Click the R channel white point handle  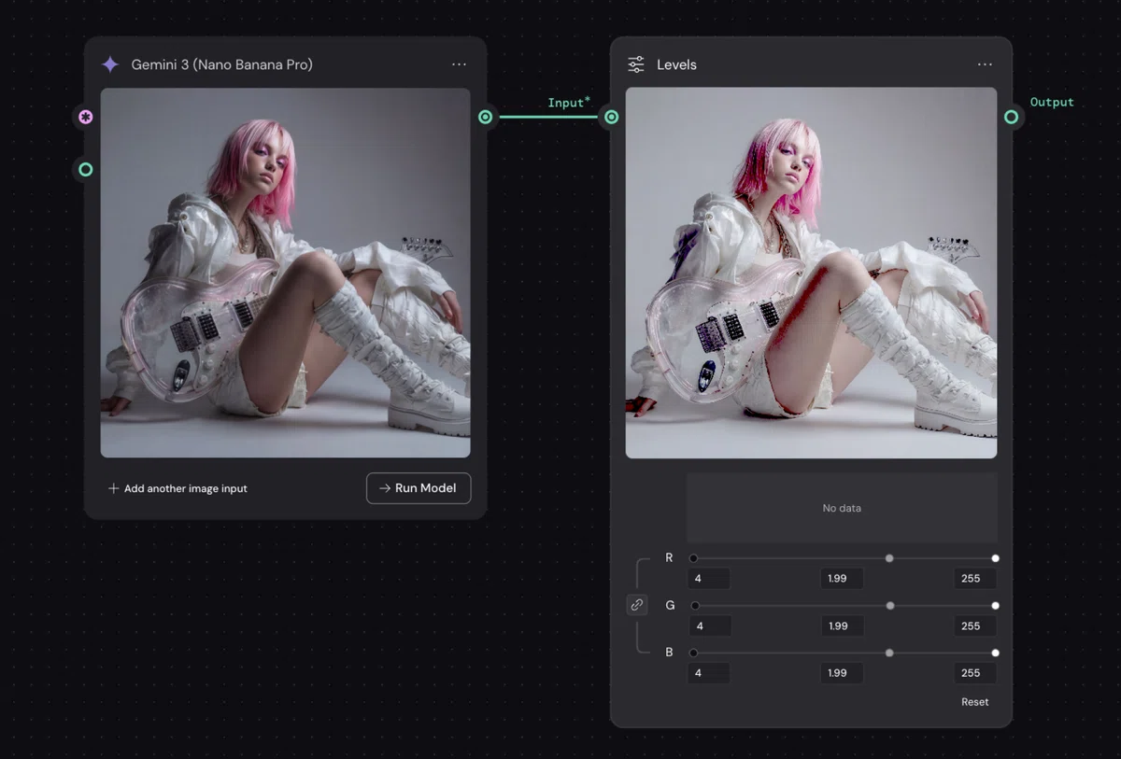click(x=995, y=558)
